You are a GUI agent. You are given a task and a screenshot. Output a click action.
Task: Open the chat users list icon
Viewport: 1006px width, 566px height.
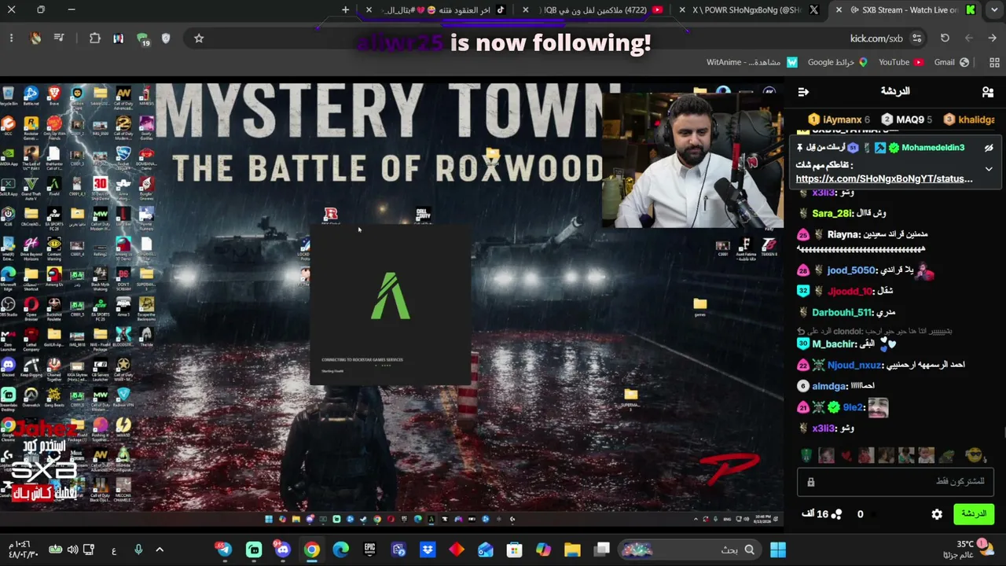pos(988,92)
